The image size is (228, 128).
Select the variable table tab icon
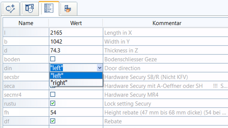[x=48, y=9]
